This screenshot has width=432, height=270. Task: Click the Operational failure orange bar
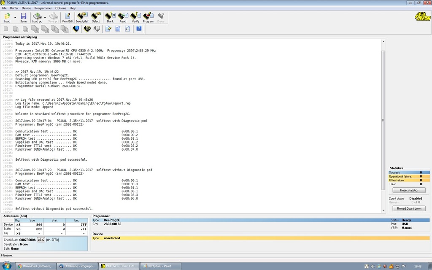pyautogui.click(x=409, y=176)
